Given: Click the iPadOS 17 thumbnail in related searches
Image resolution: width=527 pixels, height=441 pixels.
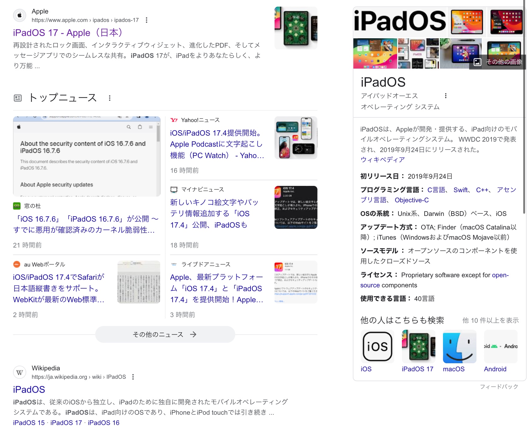Looking at the screenshot, I should click(418, 346).
